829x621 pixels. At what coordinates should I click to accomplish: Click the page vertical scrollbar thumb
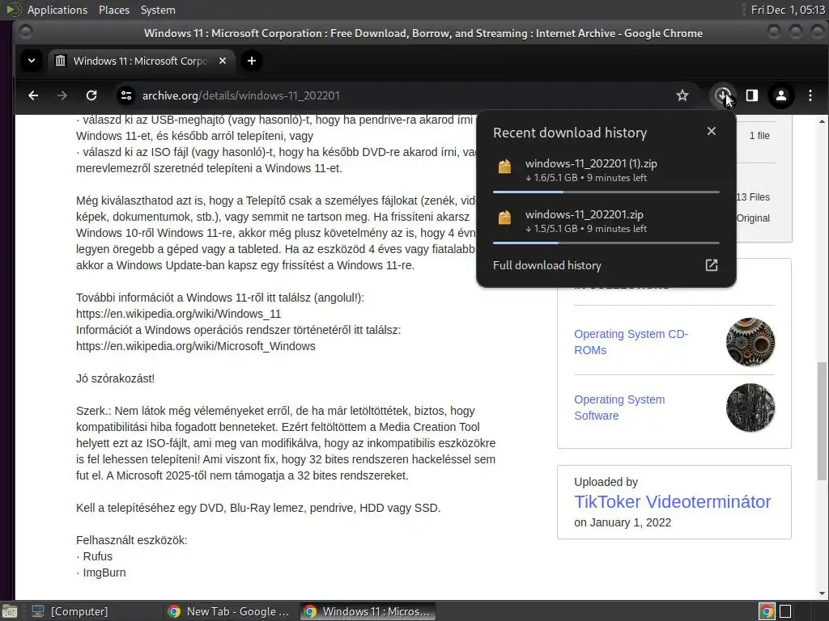coord(822,421)
